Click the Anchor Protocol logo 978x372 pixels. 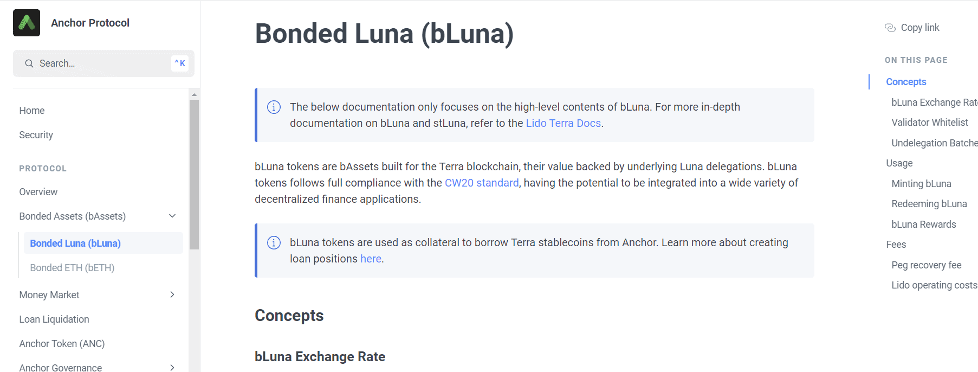26,23
